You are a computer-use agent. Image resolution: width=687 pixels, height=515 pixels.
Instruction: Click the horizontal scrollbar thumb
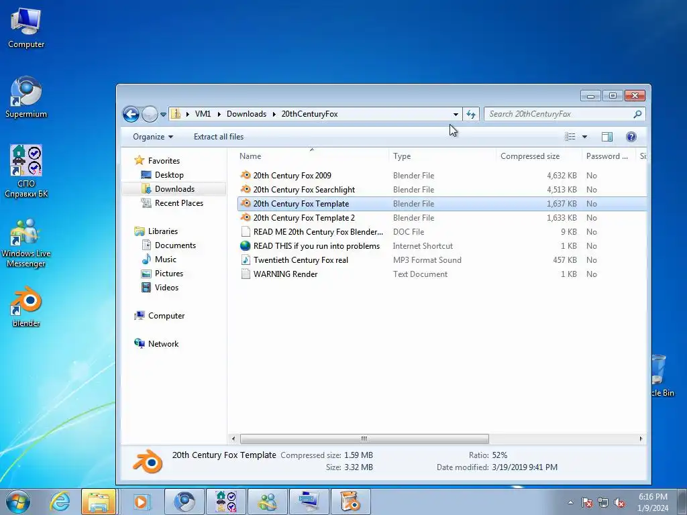pyautogui.click(x=364, y=439)
